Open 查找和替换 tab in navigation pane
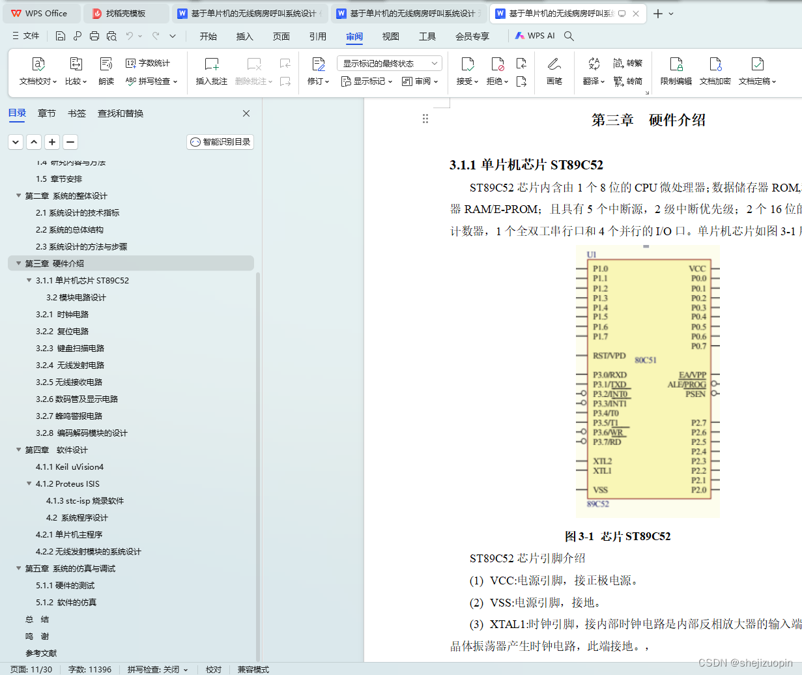802x675 pixels. (x=121, y=113)
